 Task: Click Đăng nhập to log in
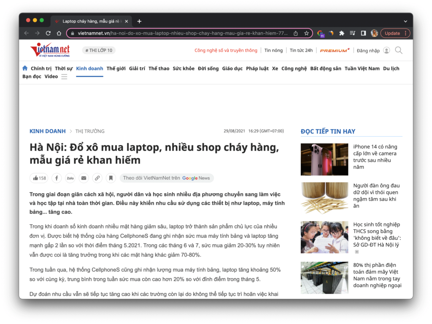(x=368, y=50)
